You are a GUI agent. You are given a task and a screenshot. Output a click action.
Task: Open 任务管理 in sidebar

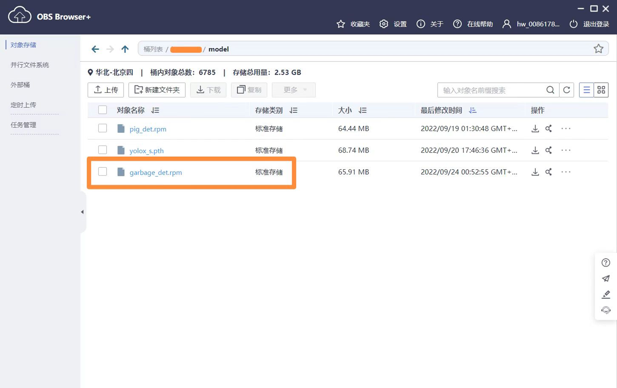(23, 125)
